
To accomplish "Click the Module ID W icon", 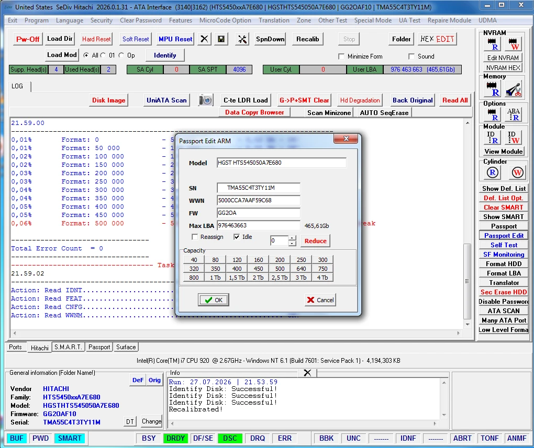I will (513, 137).
